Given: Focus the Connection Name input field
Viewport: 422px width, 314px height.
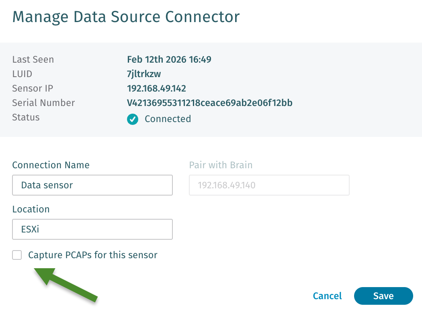Looking at the screenshot, I should (x=92, y=185).
